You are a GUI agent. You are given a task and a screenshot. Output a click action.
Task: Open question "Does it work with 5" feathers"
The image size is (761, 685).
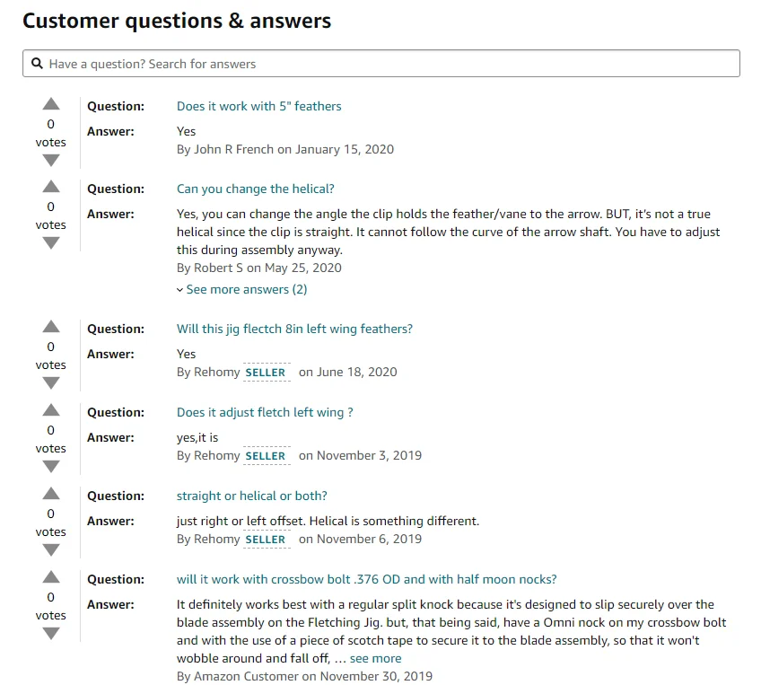tap(258, 106)
